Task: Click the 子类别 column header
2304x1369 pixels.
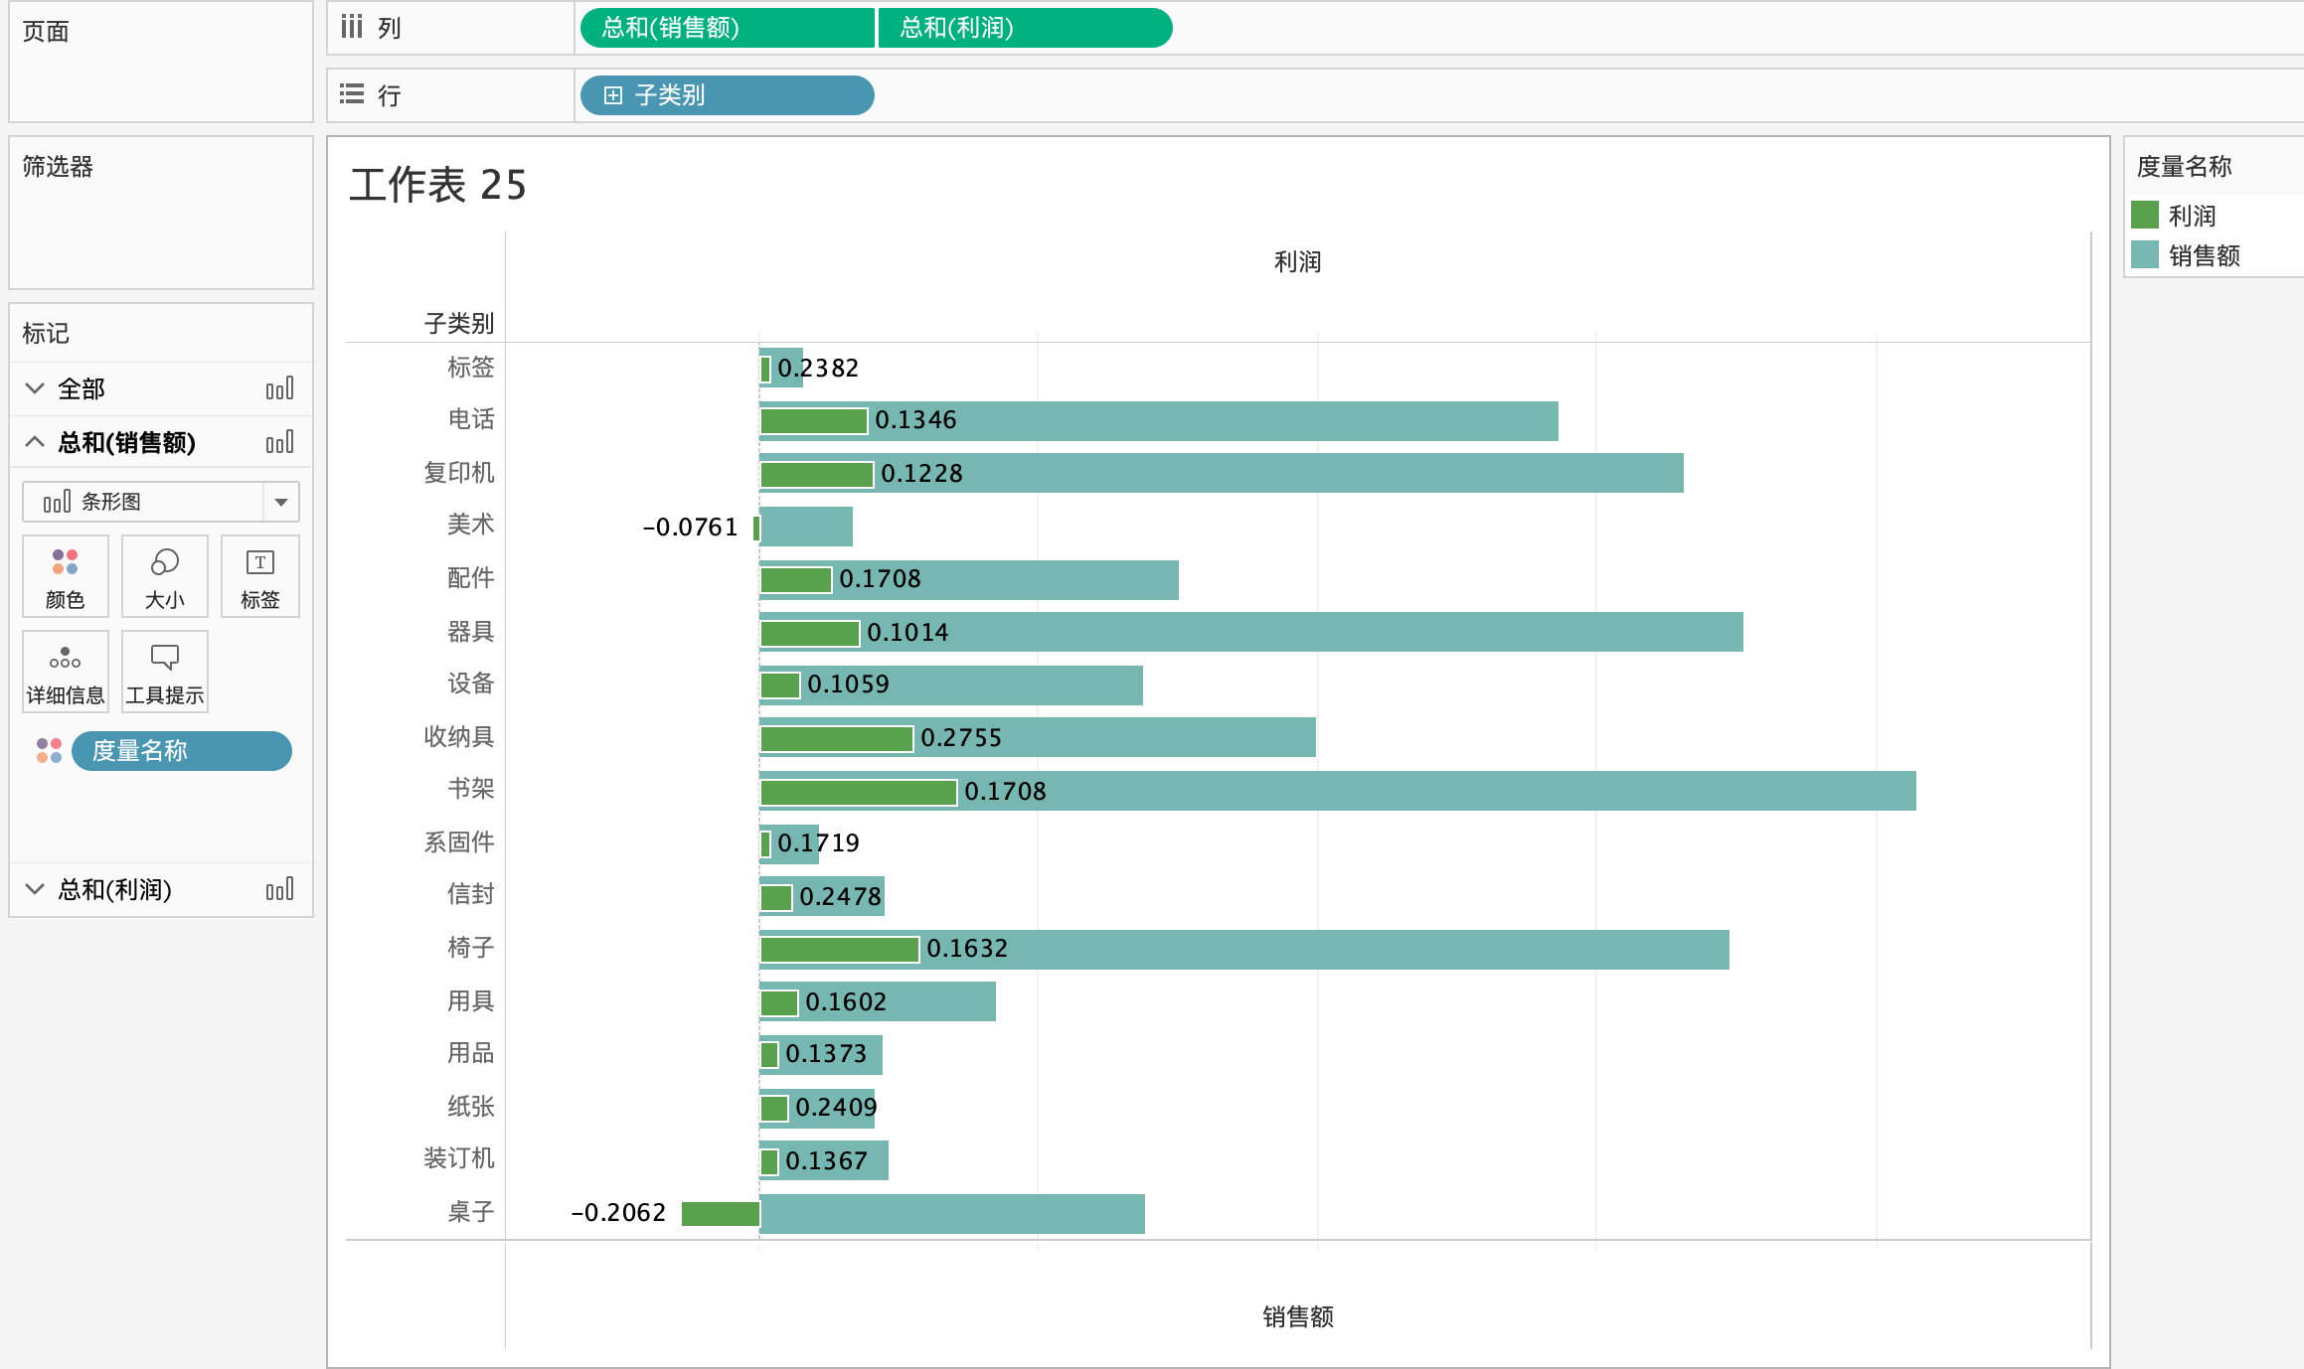Action: (459, 323)
